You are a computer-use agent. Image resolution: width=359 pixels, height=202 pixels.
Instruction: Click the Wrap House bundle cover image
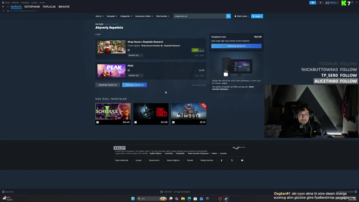(111, 47)
